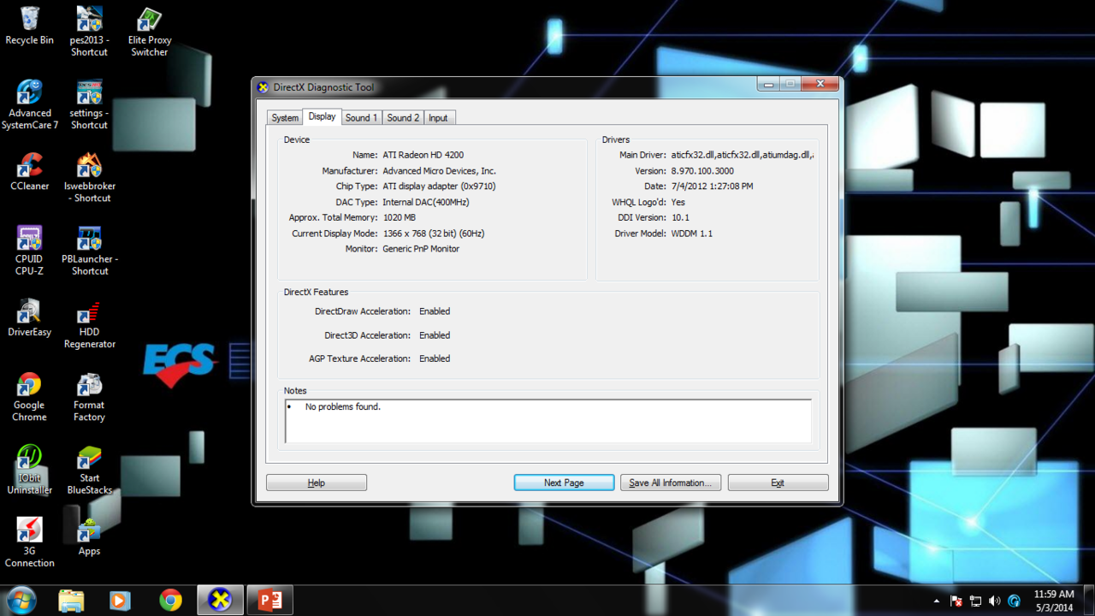Switch to the Sound 1 tab
Viewport: 1095px width, 616px height.
[361, 118]
